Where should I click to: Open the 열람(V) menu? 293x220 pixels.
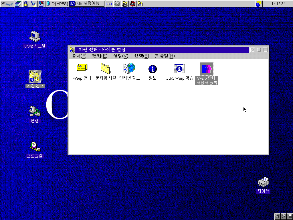pyautogui.click(x=121, y=56)
